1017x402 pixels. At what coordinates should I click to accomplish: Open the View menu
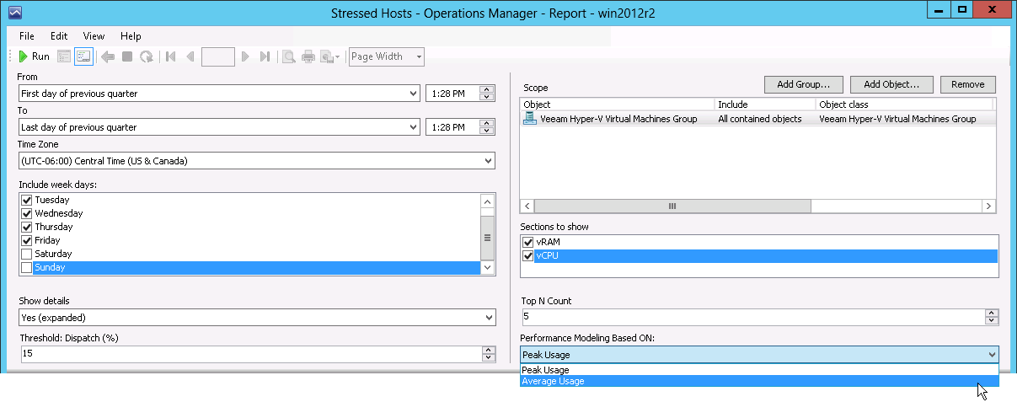(x=94, y=36)
